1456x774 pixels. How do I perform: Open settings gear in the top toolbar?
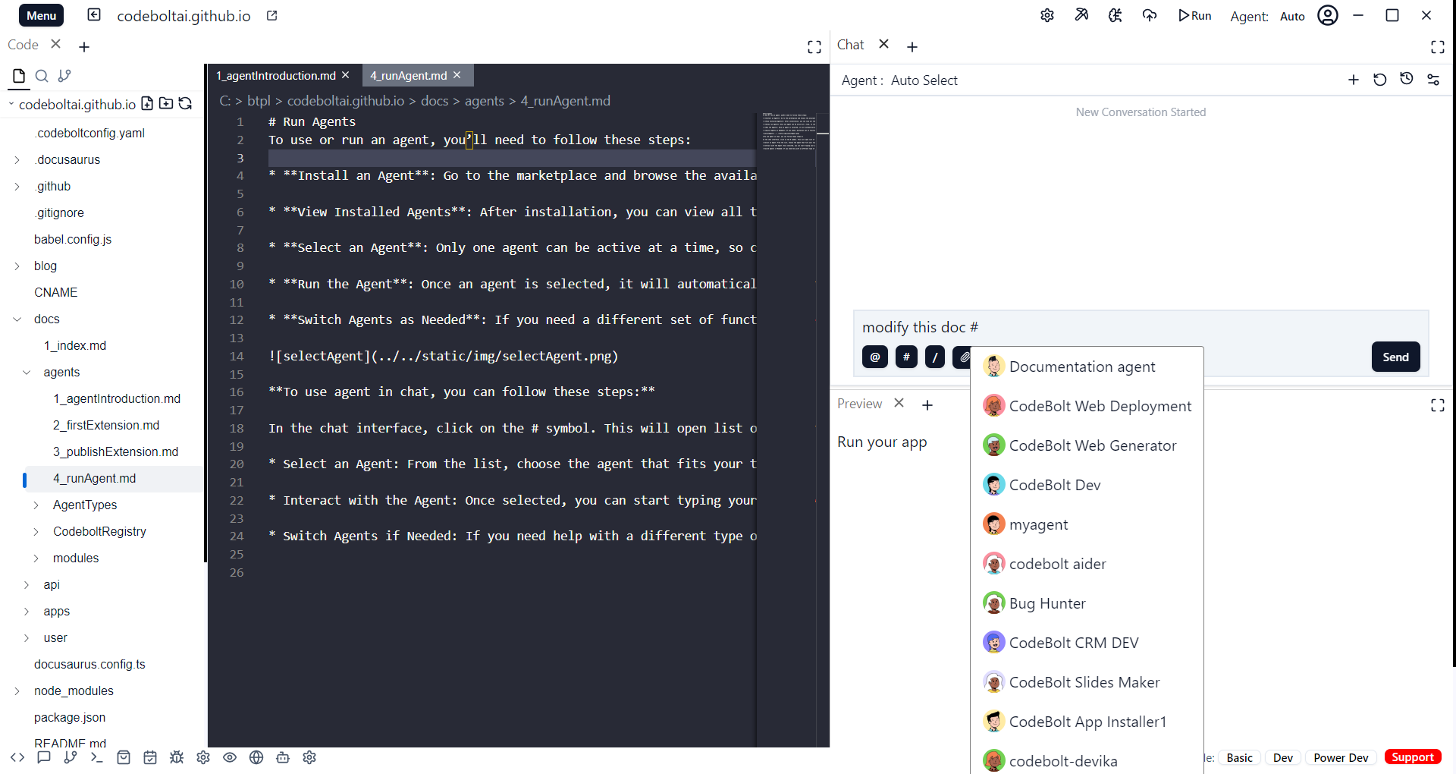click(x=1047, y=15)
